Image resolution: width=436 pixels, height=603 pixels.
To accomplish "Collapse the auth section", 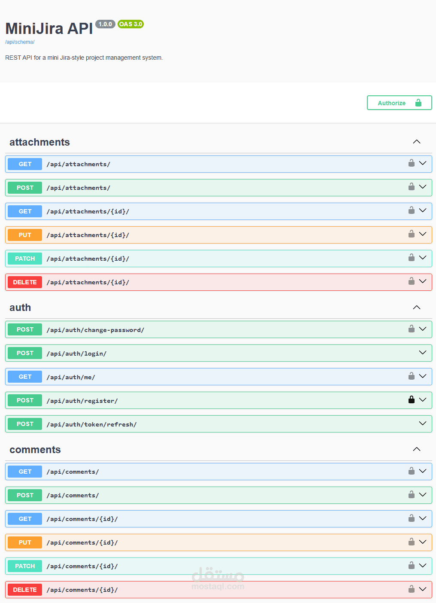I will (x=417, y=308).
